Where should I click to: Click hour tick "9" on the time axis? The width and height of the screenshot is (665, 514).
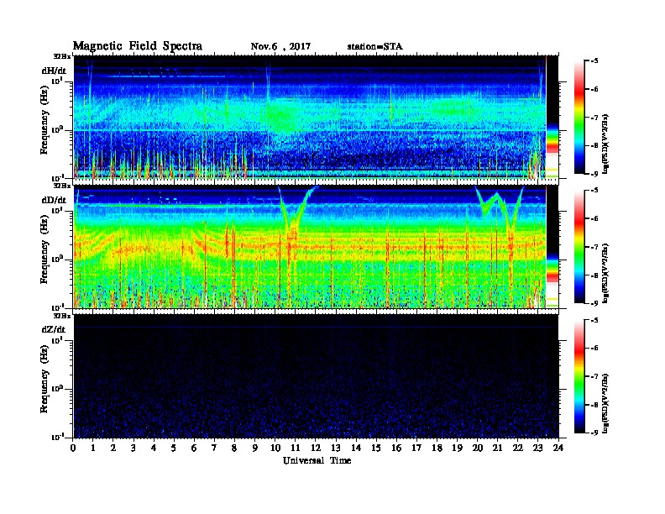tap(255, 448)
